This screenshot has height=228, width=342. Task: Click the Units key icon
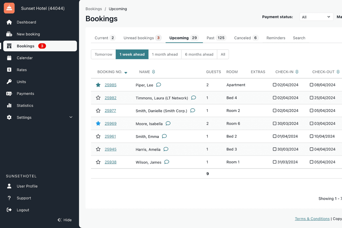click(x=9, y=82)
